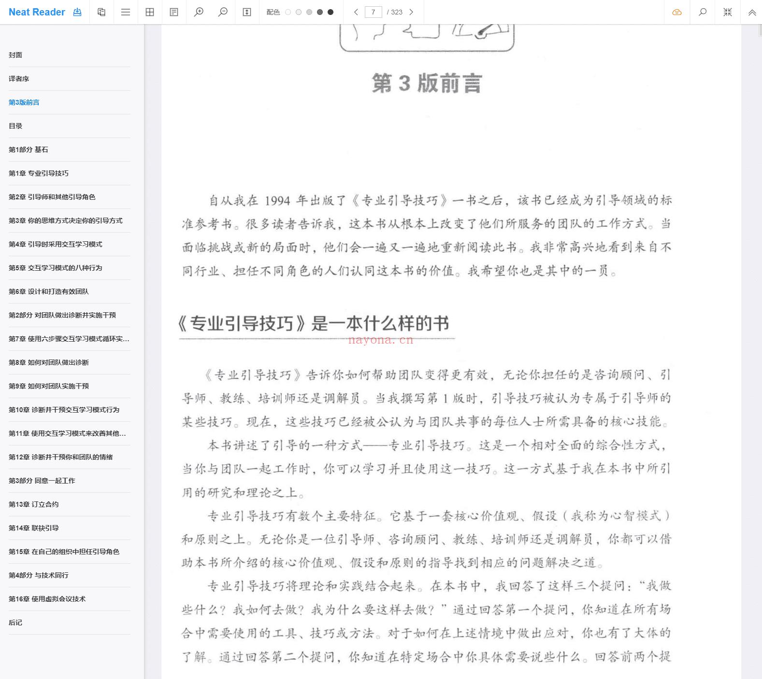The width and height of the screenshot is (762, 679).
Task: Click the 第 3 版前言 page heading
Action: click(427, 83)
